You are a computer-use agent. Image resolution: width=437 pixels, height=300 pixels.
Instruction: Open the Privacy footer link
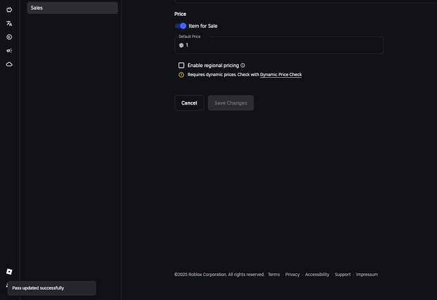pyautogui.click(x=292, y=275)
